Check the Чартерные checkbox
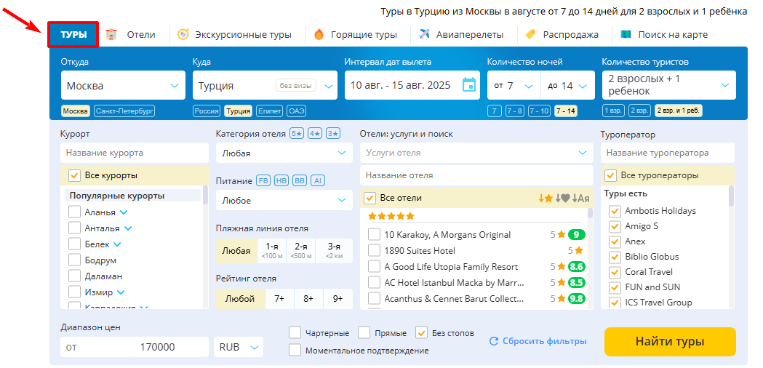 [x=295, y=333]
